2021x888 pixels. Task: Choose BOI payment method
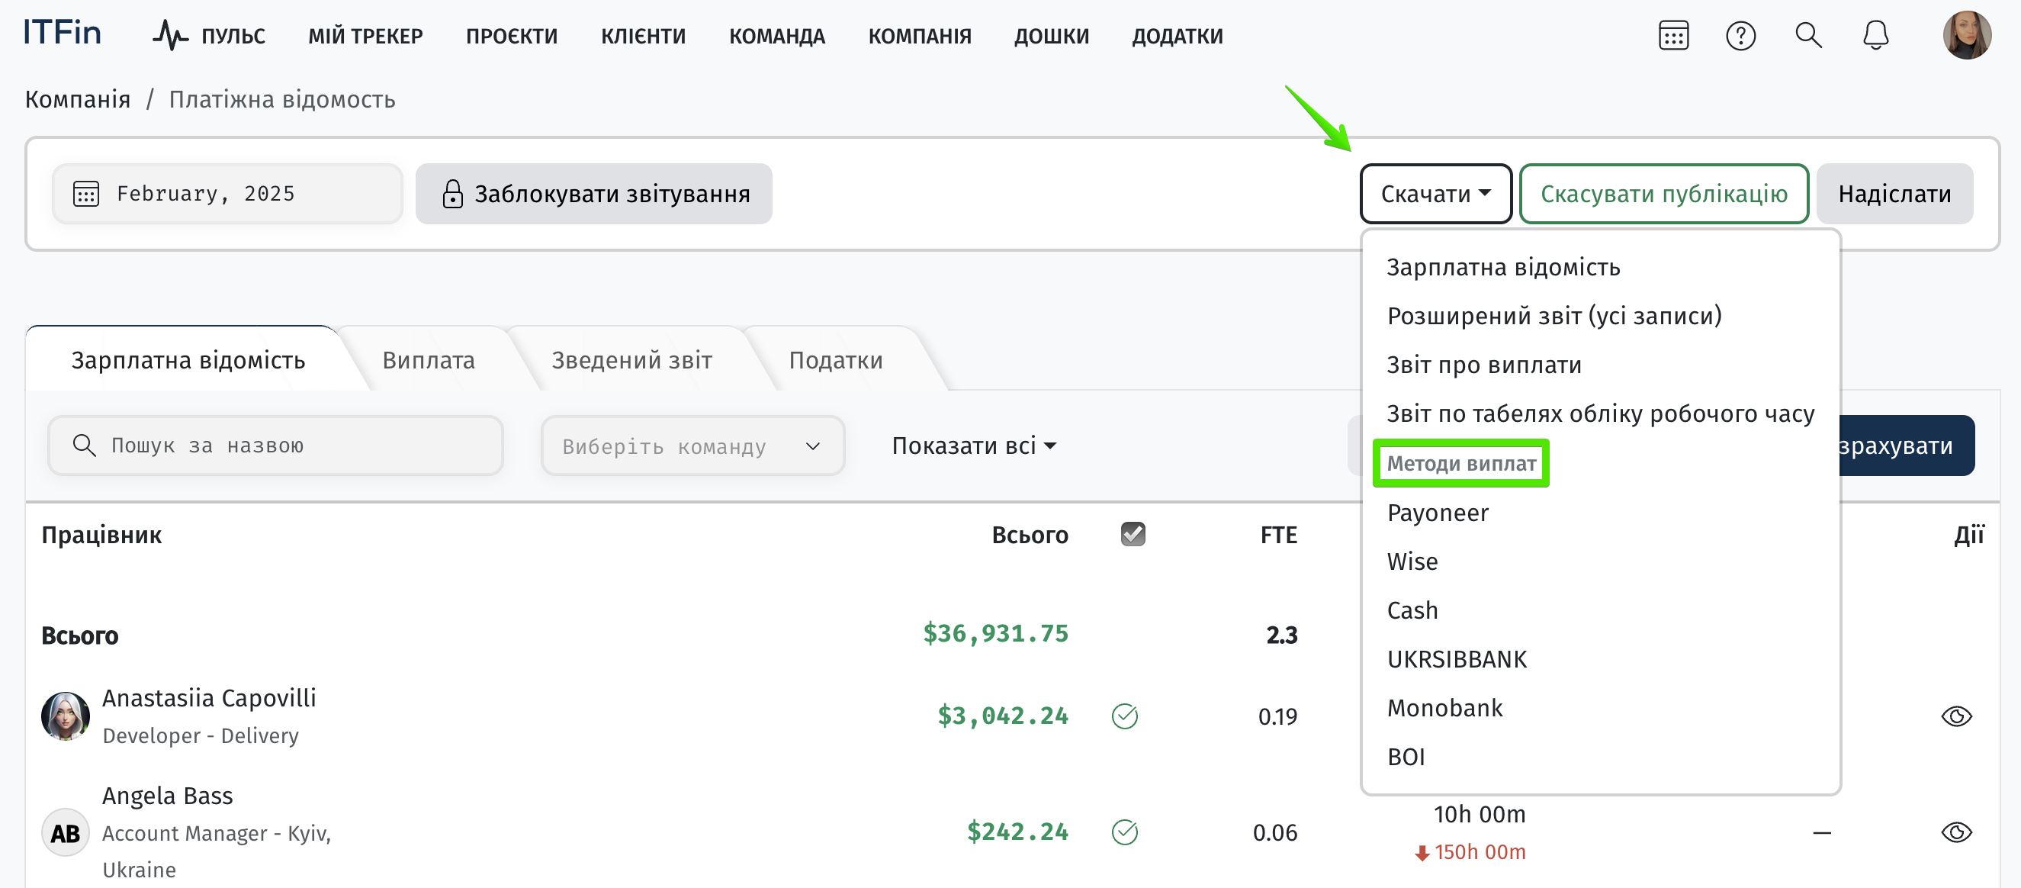pyautogui.click(x=1406, y=756)
